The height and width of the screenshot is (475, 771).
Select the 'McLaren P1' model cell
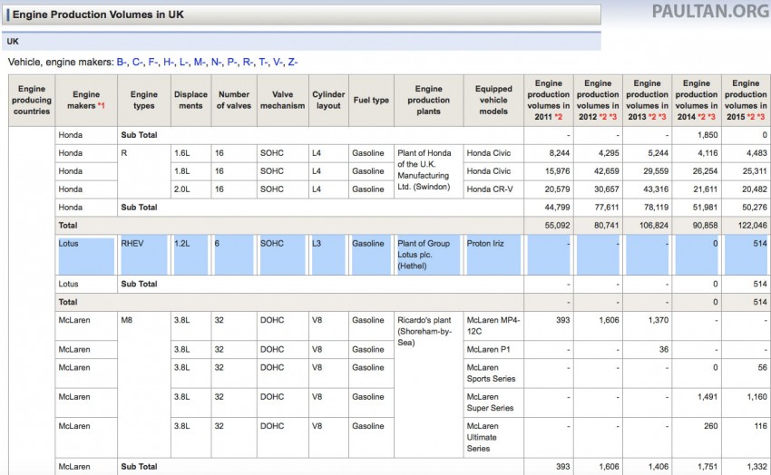pyautogui.click(x=493, y=350)
